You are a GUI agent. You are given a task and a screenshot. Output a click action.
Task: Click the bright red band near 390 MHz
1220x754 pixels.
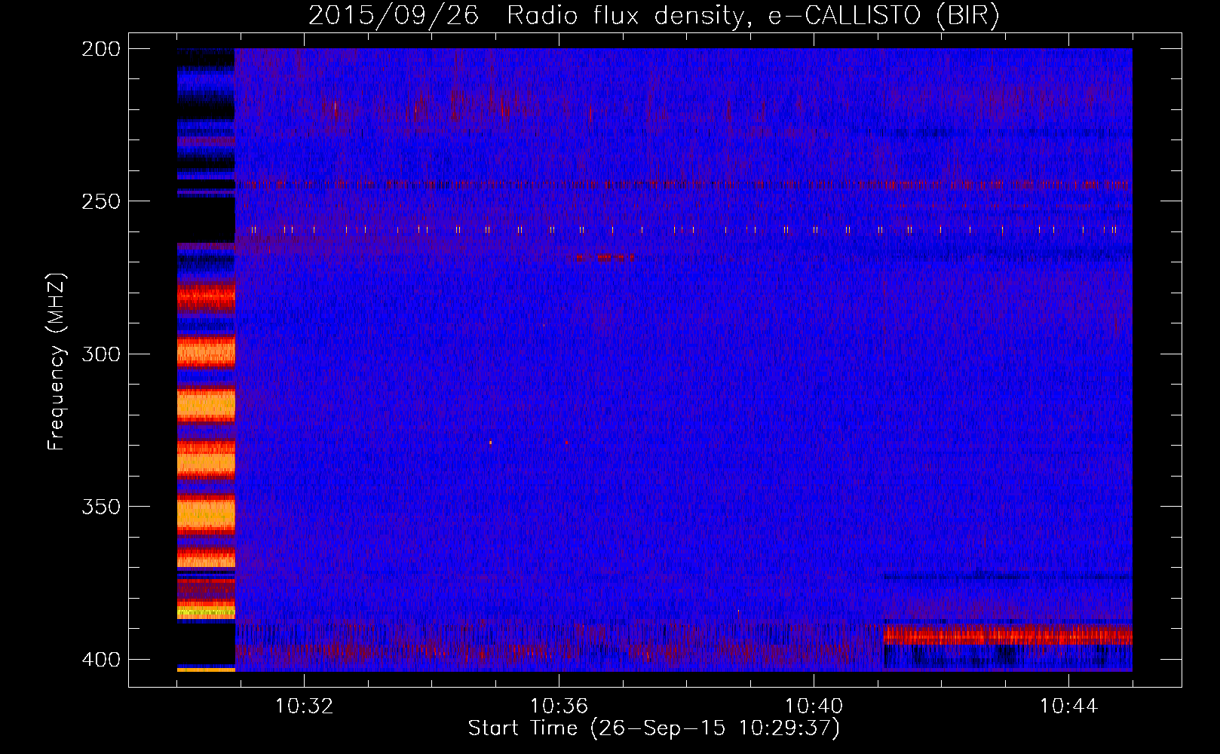point(1007,636)
